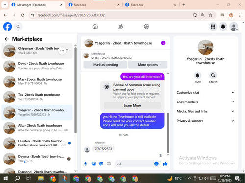This screenshot has width=245, height=183.
Task: Open Windows taskbar search
Action: click(17, 179)
